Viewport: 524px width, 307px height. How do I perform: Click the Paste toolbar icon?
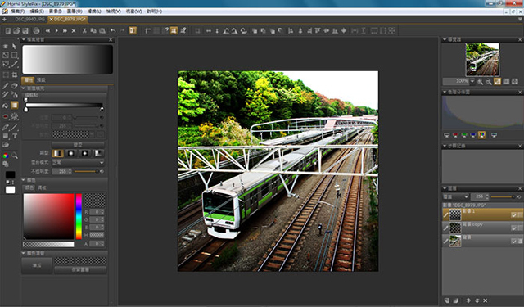point(102,31)
